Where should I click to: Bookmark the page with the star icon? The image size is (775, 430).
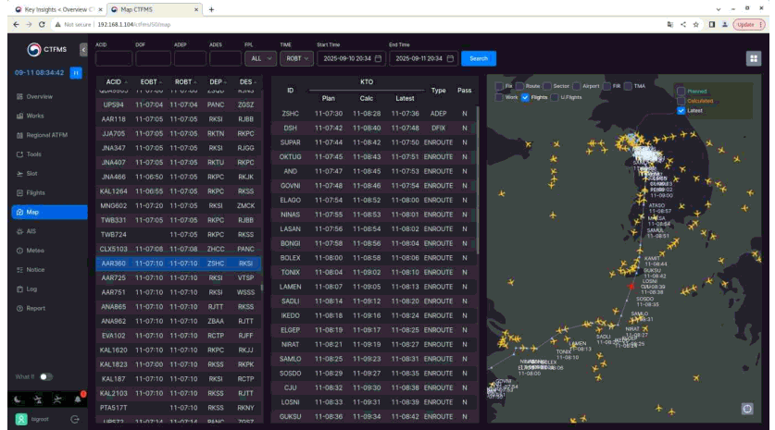[696, 25]
